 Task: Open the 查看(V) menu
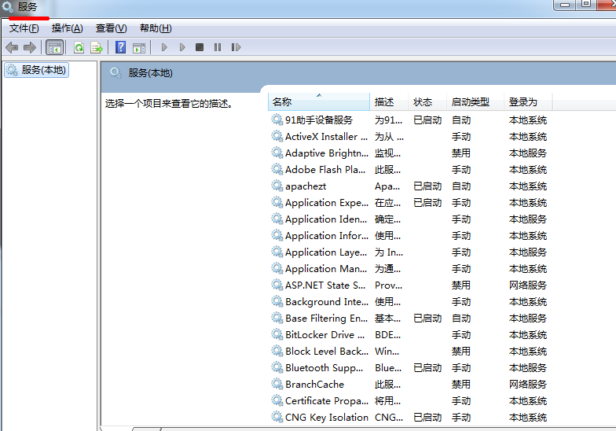[x=112, y=28]
